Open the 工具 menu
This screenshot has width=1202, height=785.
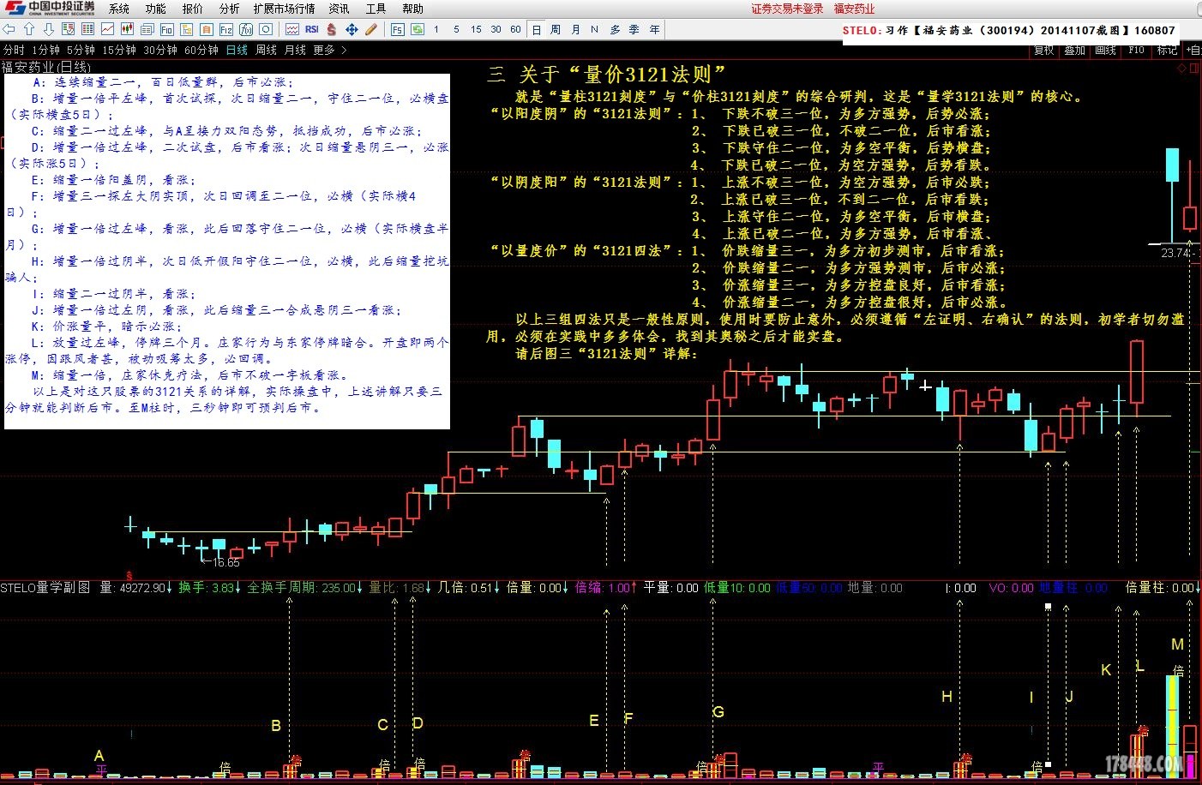(x=376, y=9)
